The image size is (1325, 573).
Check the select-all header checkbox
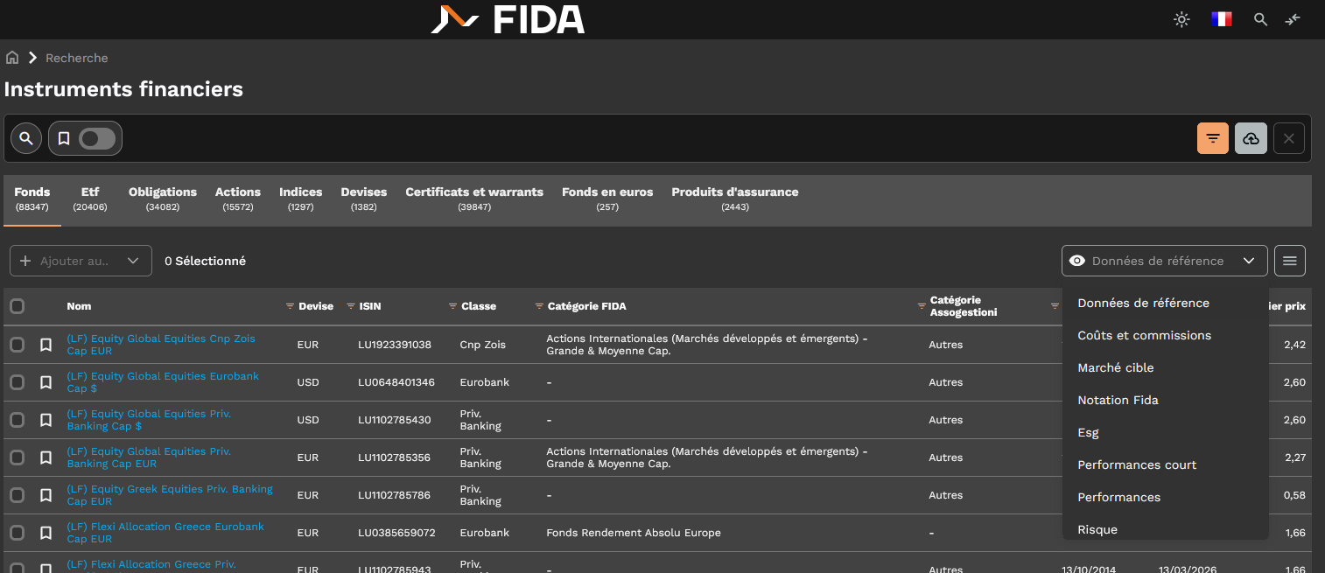[17, 306]
